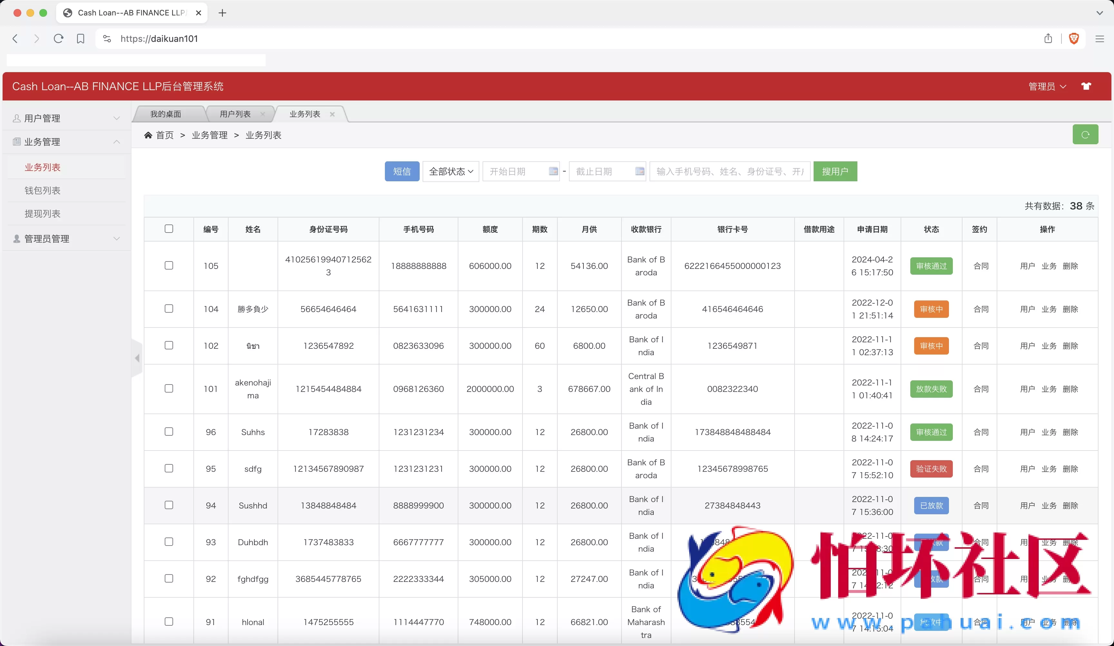Viewport: 1114px width, 646px height.
Task: Click the browser reload icon
Action: (x=58, y=38)
